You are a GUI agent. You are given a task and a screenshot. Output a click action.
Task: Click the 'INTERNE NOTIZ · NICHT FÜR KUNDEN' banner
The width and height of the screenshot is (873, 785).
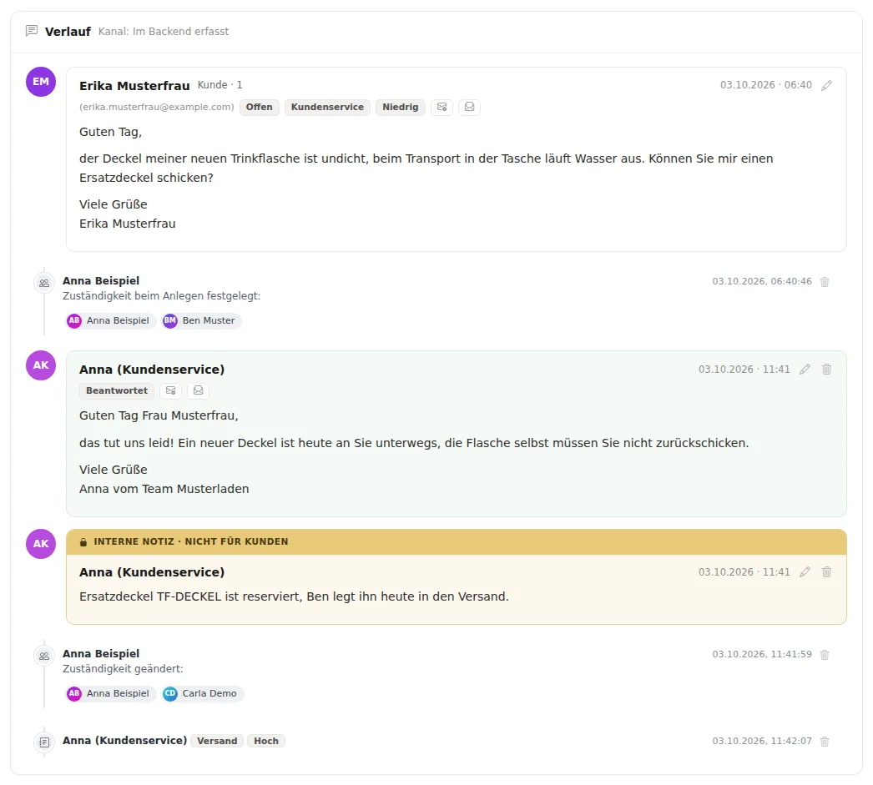pyautogui.click(x=457, y=542)
